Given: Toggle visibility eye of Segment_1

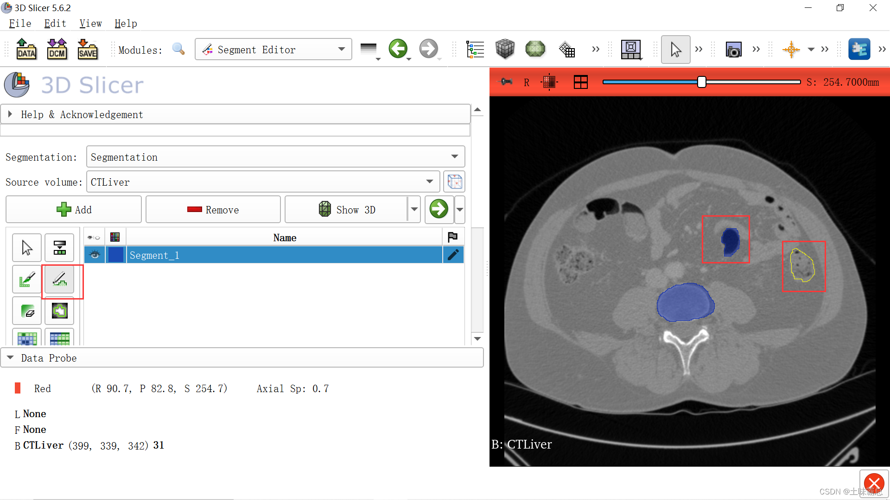Looking at the screenshot, I should pos(95,255).
